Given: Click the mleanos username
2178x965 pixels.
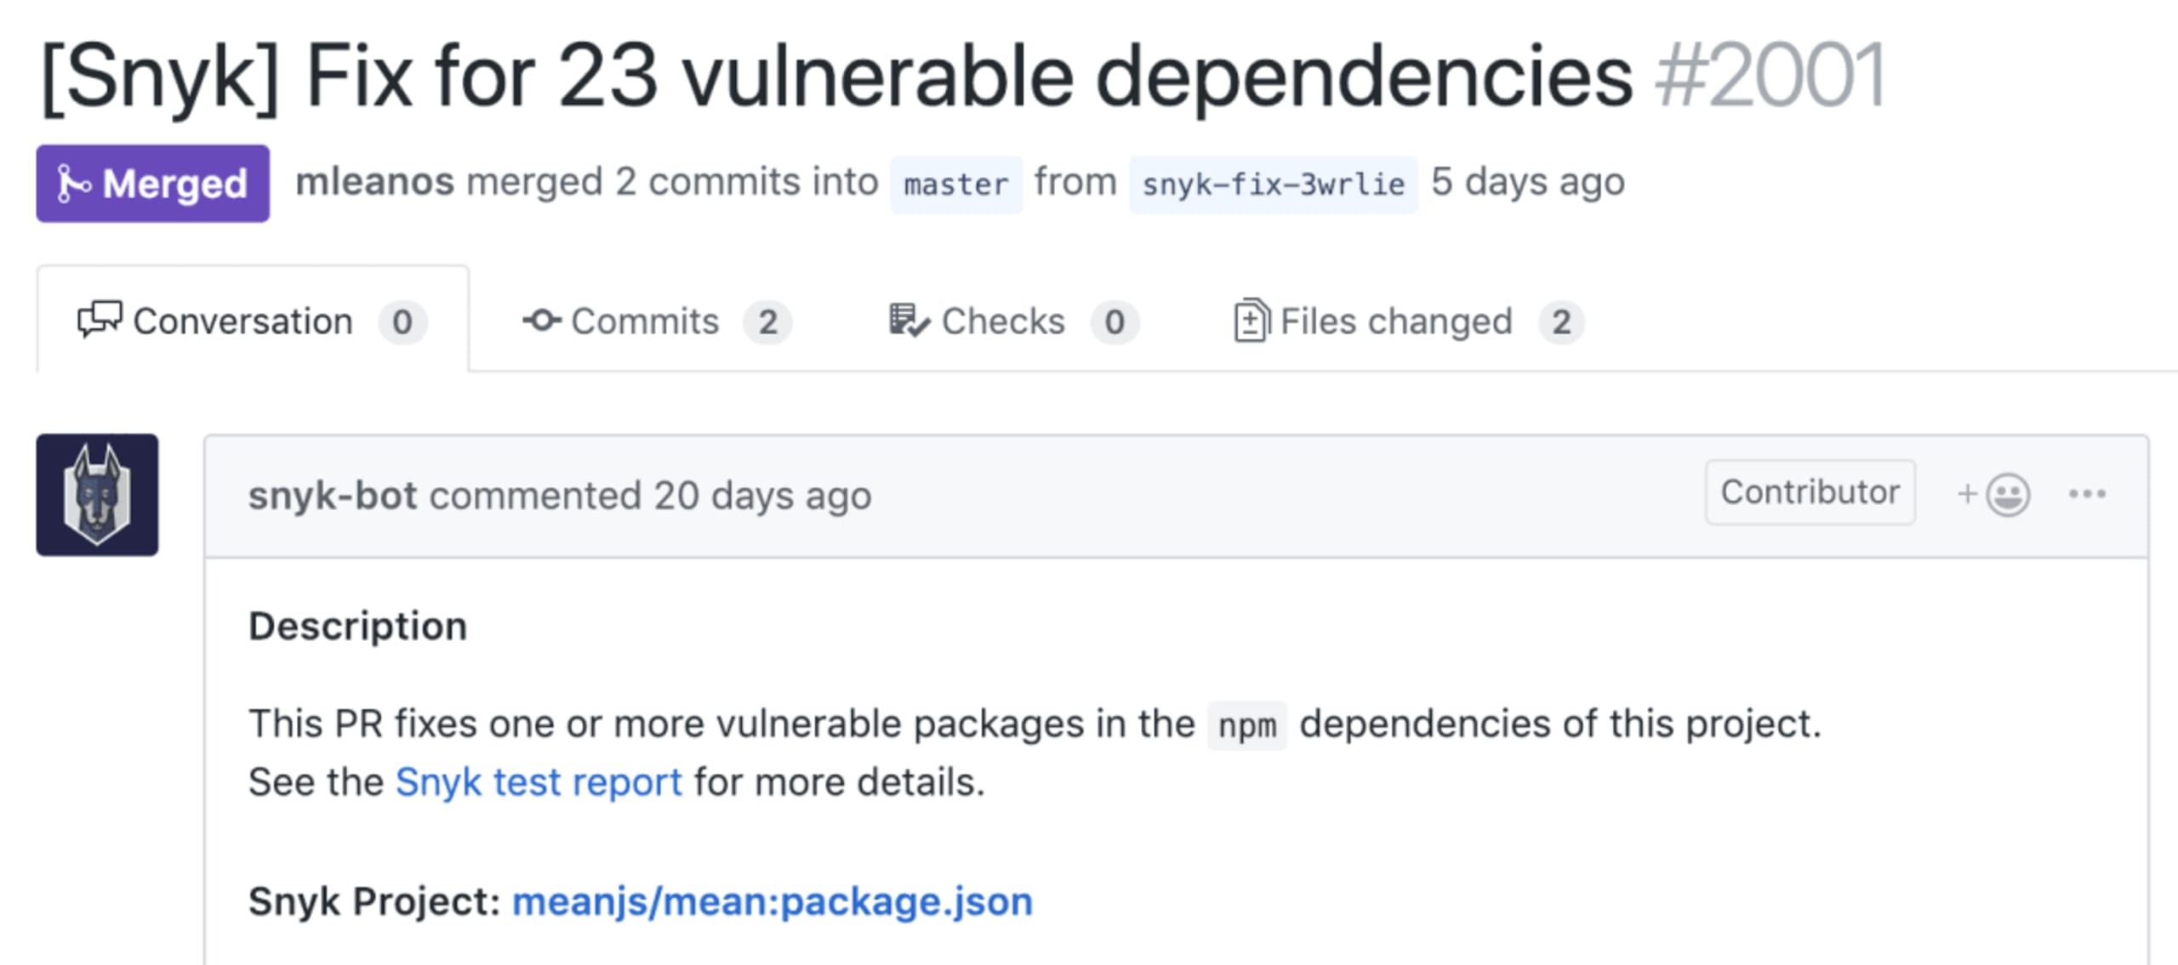Looking at the screenshot, I should (374, 182).
